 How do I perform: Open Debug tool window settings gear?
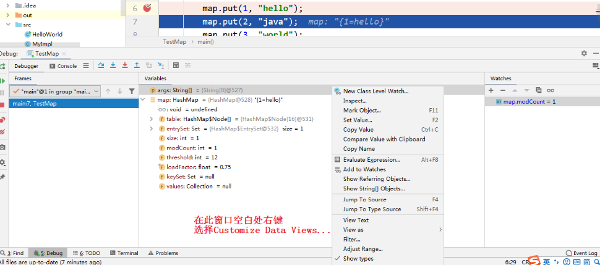[584, 54]
